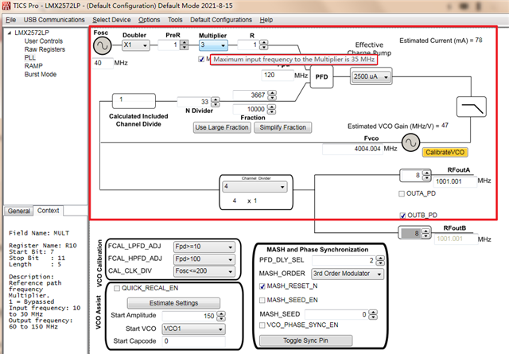The width and height of the screenshot is (509, 354).
Task: Click the PFD block
Action: click(321, 77)
